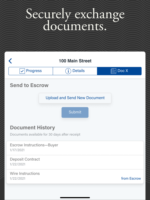This screenshot has width=150, height=200.
Task: Open the Wire Instructions document
Action: (x=75, y=177)
